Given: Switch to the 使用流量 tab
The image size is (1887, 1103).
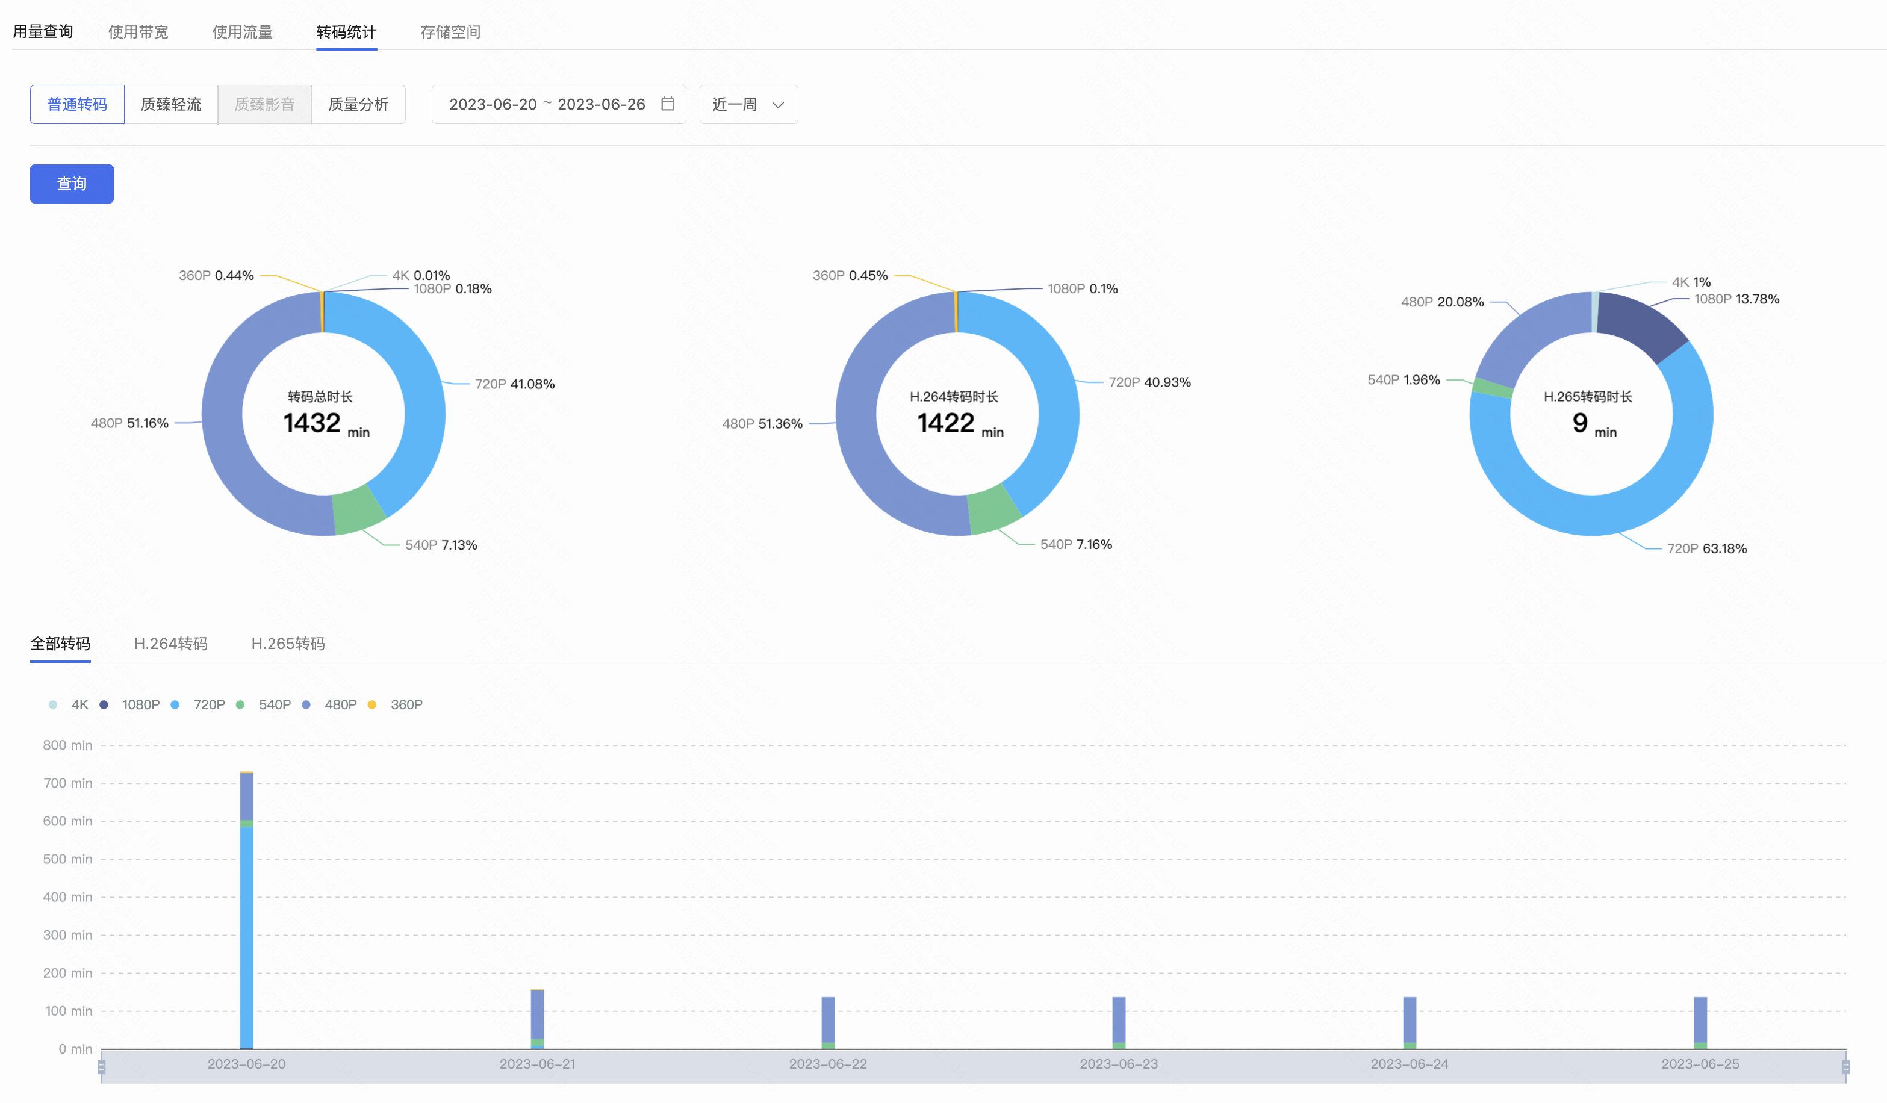Looking at the screenshot, I should pyautogui.click(x=243, y=31).
